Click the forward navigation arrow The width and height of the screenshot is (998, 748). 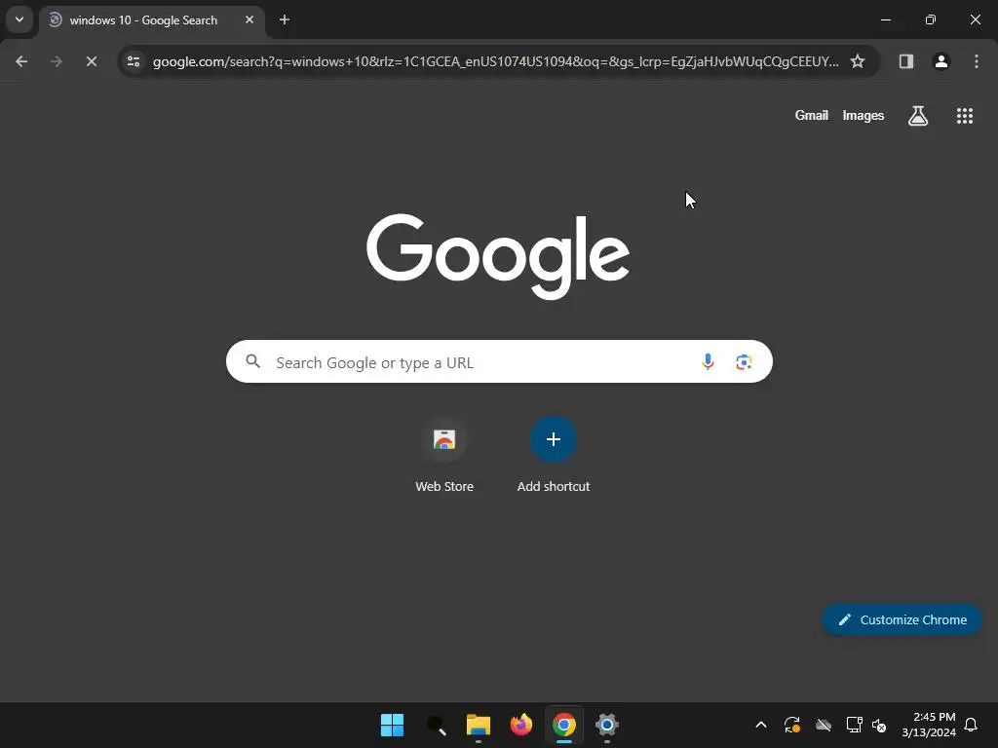pyautogui.click(x=56, y=61)
